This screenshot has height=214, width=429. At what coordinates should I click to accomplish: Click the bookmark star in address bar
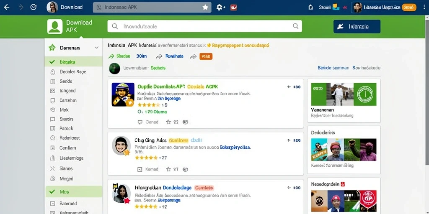(205, 8)
